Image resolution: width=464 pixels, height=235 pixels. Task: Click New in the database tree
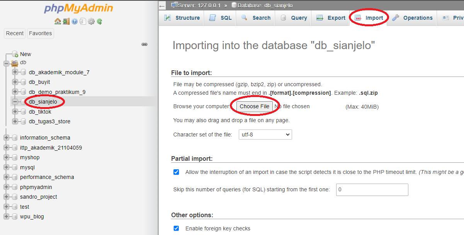point(25,54)
